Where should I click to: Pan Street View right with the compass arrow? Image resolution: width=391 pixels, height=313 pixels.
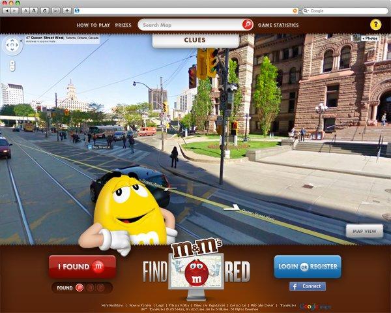pos(17,45)
